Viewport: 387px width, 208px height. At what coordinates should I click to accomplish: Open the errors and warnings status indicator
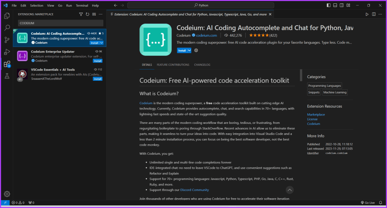(x=18, y=203)
